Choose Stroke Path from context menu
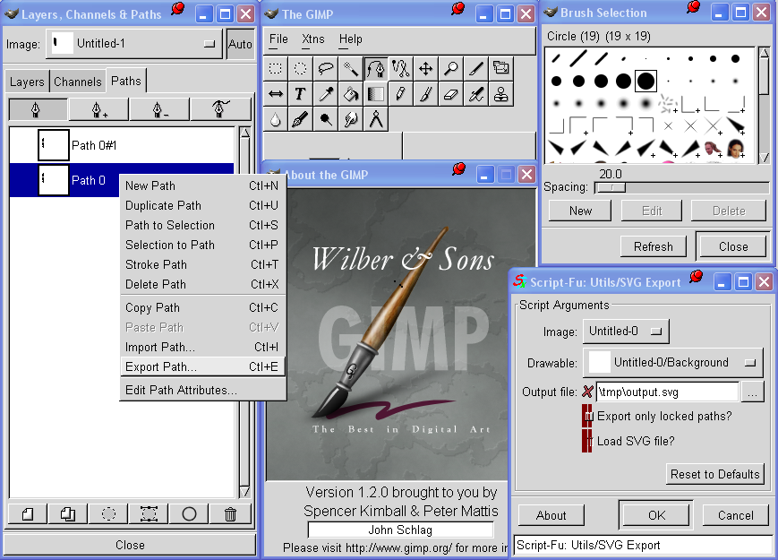 tap(202, 264)
